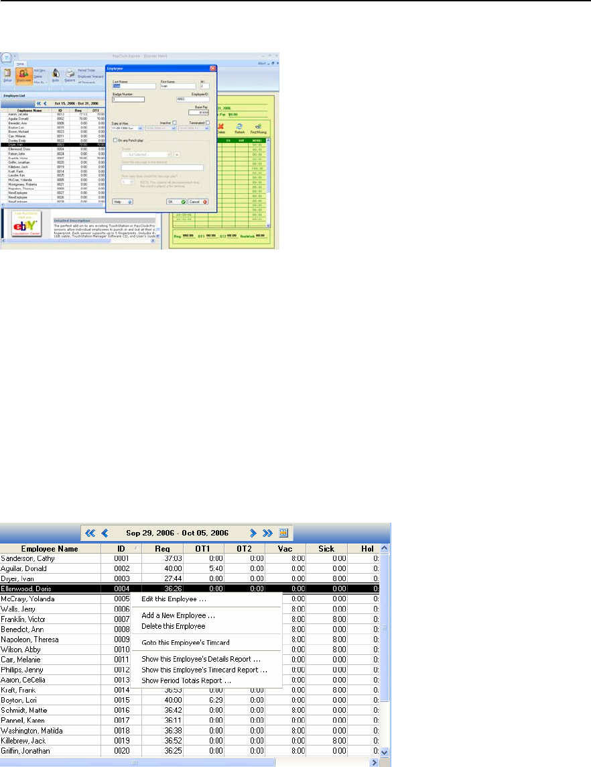Click the eBay Liquidation Center ad image
This screenshot has height=767, width=591.
pyautogui.click(x=26, y=225)
